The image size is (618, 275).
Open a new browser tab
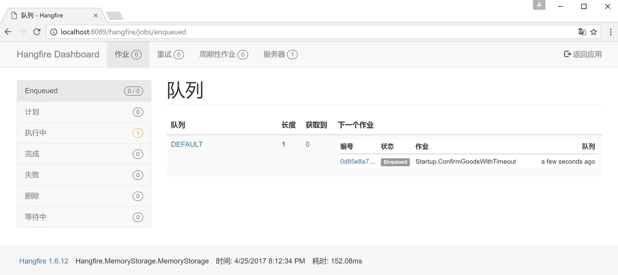pyautogui.click(x=115, y=16)
